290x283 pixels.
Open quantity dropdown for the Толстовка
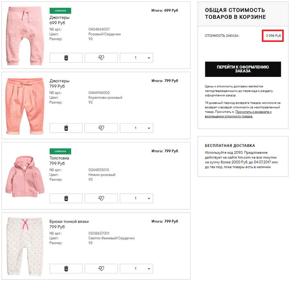[136, 198]
